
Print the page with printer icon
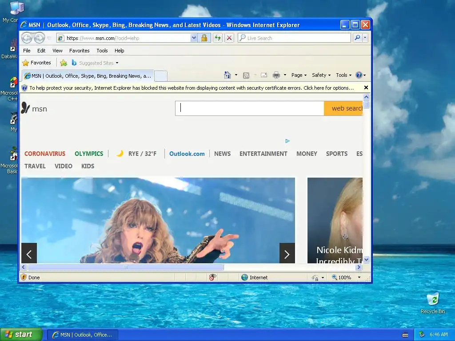tap(276, 75)
